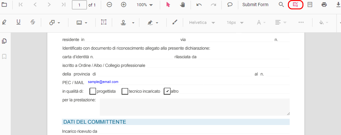This screenshot has width=341, height=135.
Task: Click the Ordine / Albo / Collegio professionale field
Action: (218, 66)
